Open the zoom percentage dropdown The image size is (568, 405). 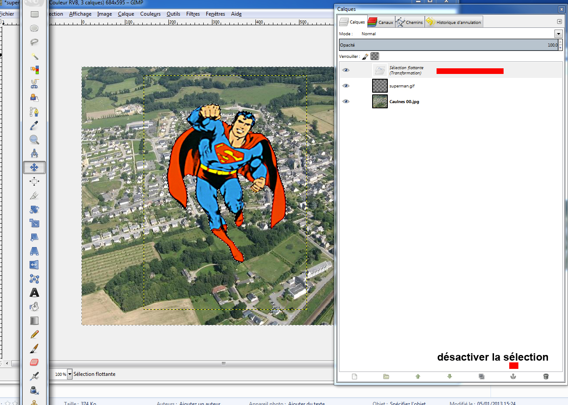(x=70, y=374)
